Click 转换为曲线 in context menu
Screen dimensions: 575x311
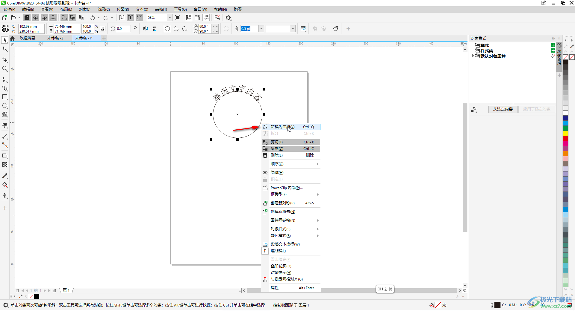click(x=282, y=127)
